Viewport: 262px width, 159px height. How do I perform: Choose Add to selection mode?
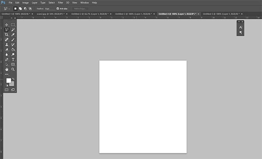pyautogui.click(x=20, y=9)
